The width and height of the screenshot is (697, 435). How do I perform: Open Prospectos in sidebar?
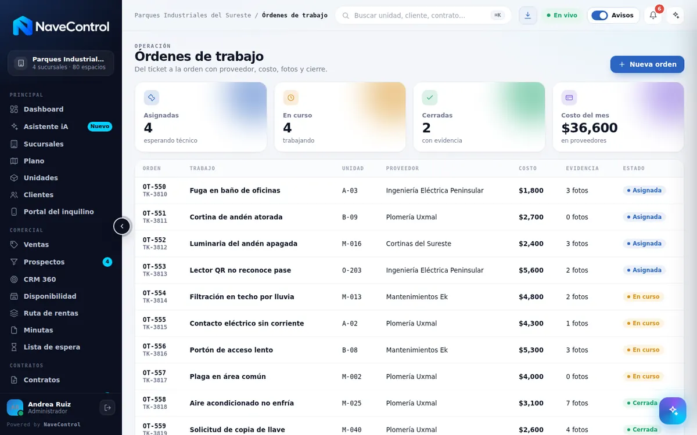(61, 262)
